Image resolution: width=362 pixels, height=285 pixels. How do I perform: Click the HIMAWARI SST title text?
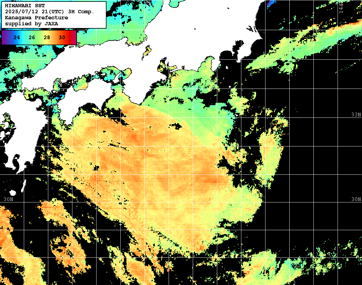point(25,6)
